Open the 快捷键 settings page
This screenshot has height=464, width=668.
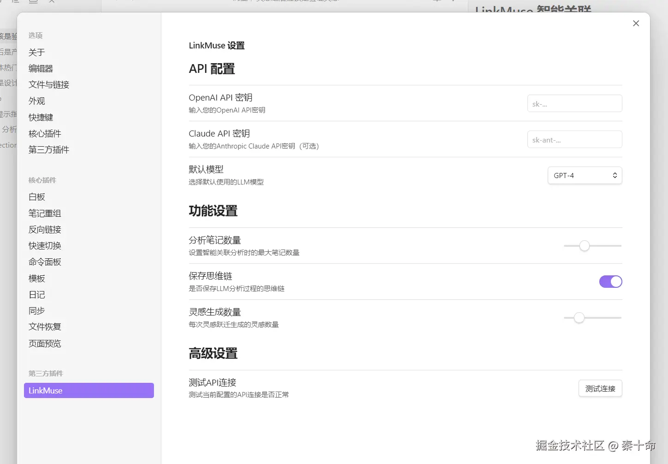point(41,117)
